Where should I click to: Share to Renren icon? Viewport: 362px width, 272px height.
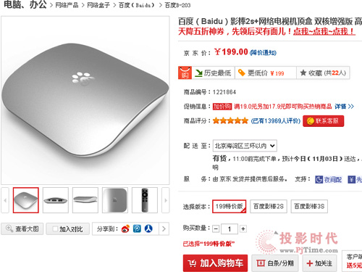click(148, 228)
